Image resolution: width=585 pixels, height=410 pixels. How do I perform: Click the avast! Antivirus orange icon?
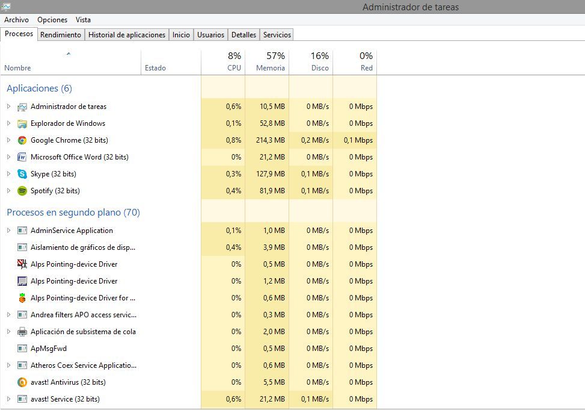tap(22, 382)
